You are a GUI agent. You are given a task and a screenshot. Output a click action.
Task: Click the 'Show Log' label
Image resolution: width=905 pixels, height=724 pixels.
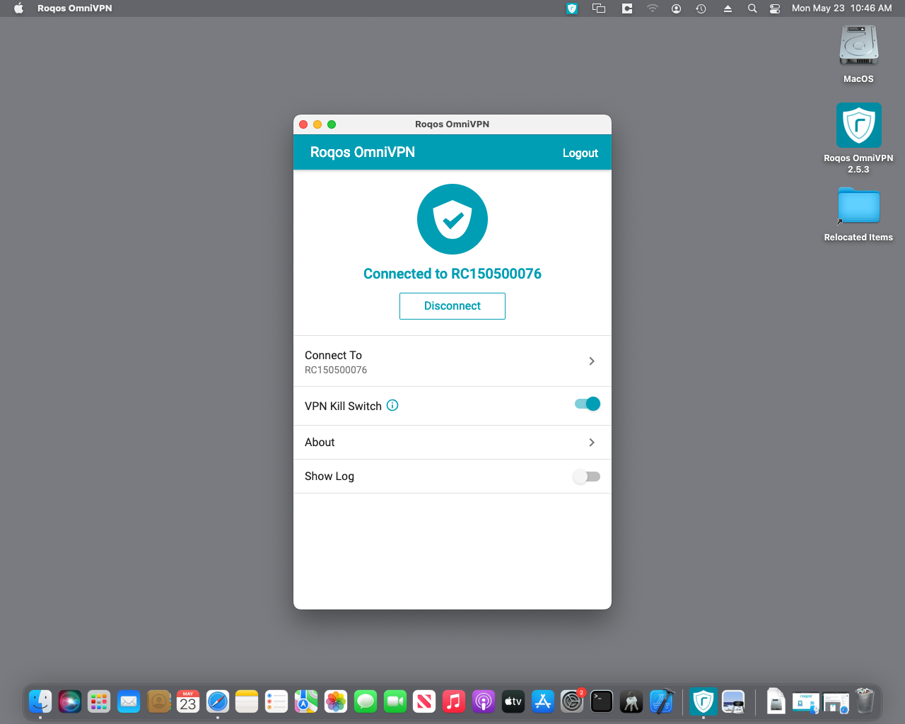click(x=329, y=477)
